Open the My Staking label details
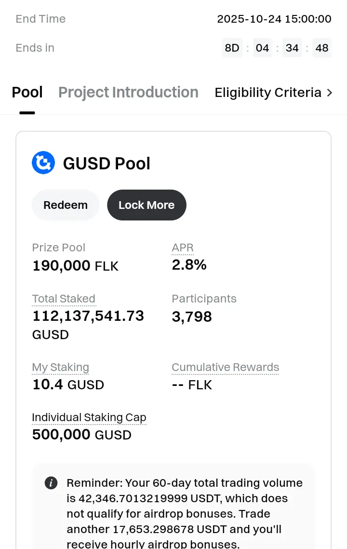 click(x=60, y=368)
